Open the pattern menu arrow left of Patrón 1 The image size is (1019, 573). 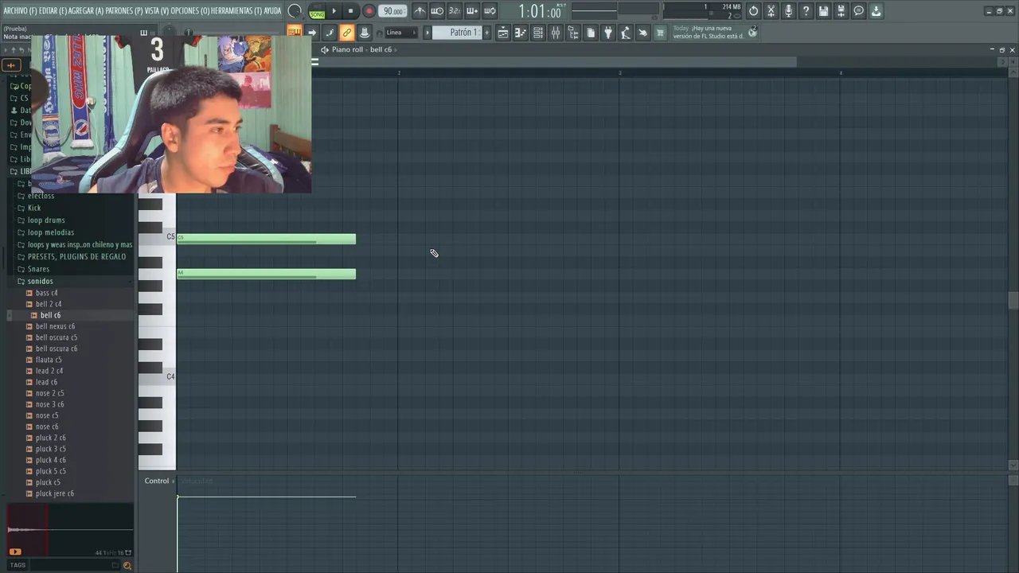pyautogui.click(x=428, y=33)
